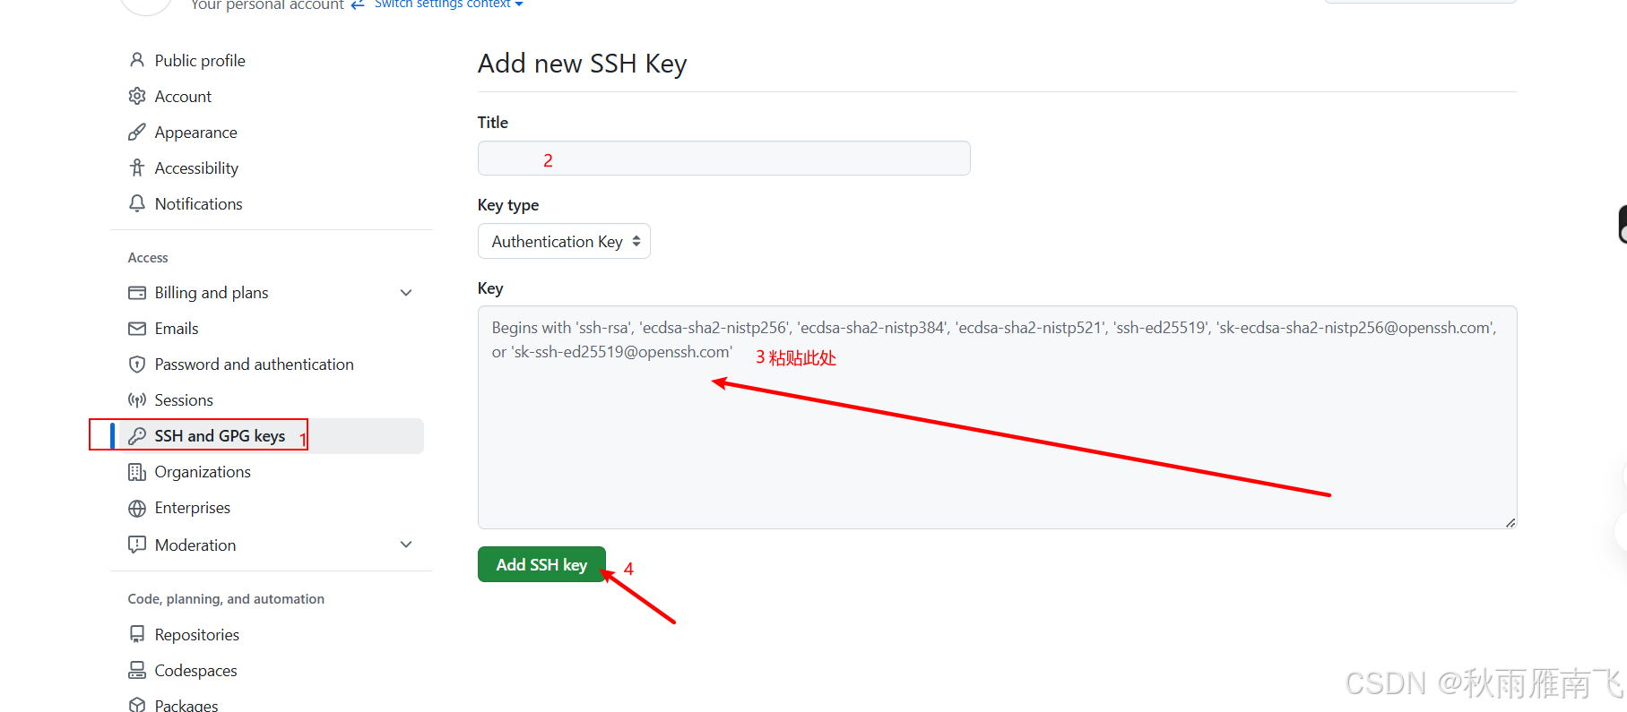Click the Codespaces icon in sidebar

coord(137,670)
